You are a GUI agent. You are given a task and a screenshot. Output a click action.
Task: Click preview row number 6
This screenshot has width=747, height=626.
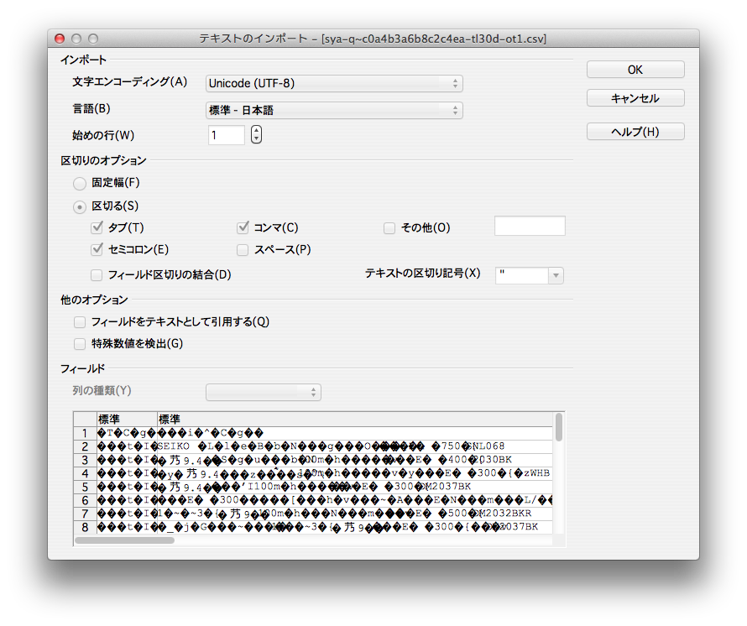(85, 500)
